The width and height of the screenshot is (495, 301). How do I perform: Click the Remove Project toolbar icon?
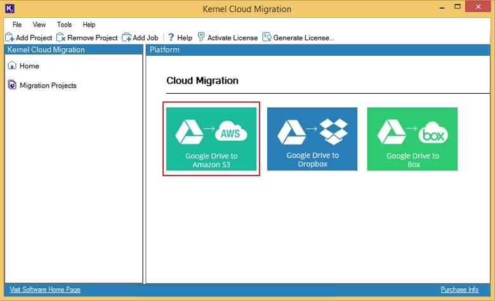tap(61, 37)
